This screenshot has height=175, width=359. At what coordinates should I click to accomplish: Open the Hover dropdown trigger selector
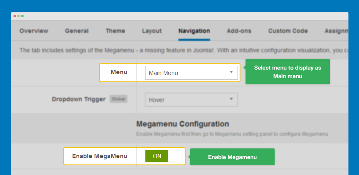click(x=192, y=100)
